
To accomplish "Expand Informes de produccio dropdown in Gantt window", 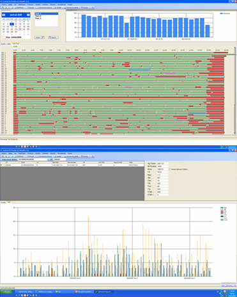I will 53,8.
